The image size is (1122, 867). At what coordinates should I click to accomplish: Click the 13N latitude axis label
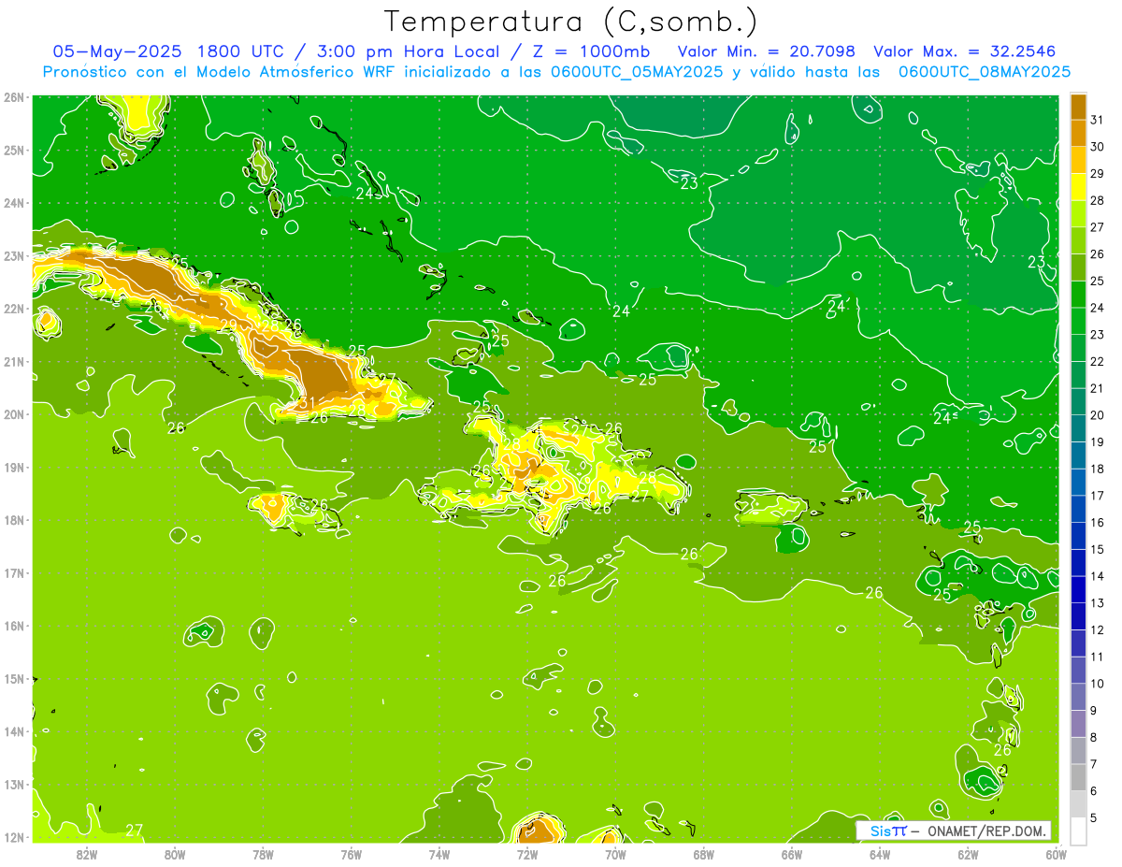click(x=14, y=785)
